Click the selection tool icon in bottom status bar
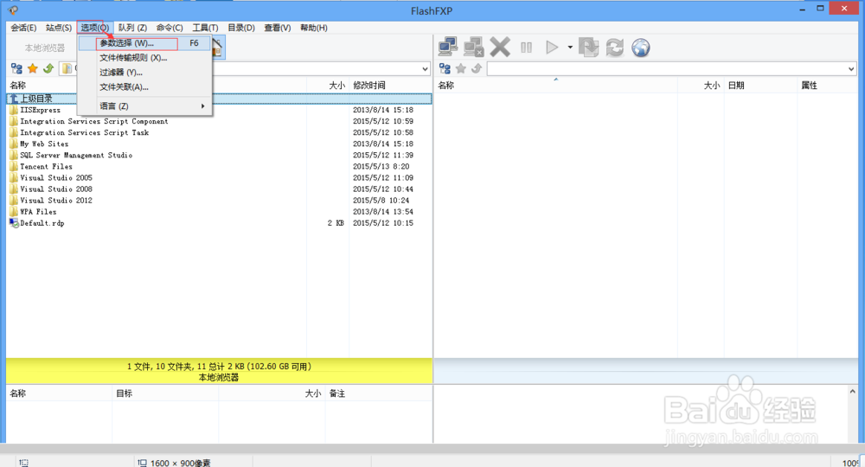Image resolution: width=865 pixels, height=467 pixels. (23, 463)
